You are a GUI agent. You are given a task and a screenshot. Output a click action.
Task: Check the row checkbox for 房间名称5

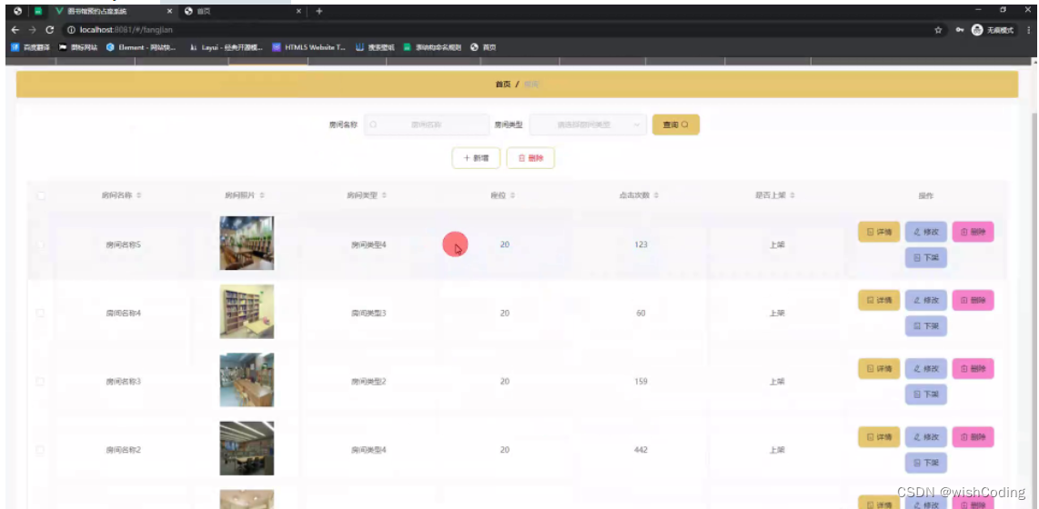40,245
